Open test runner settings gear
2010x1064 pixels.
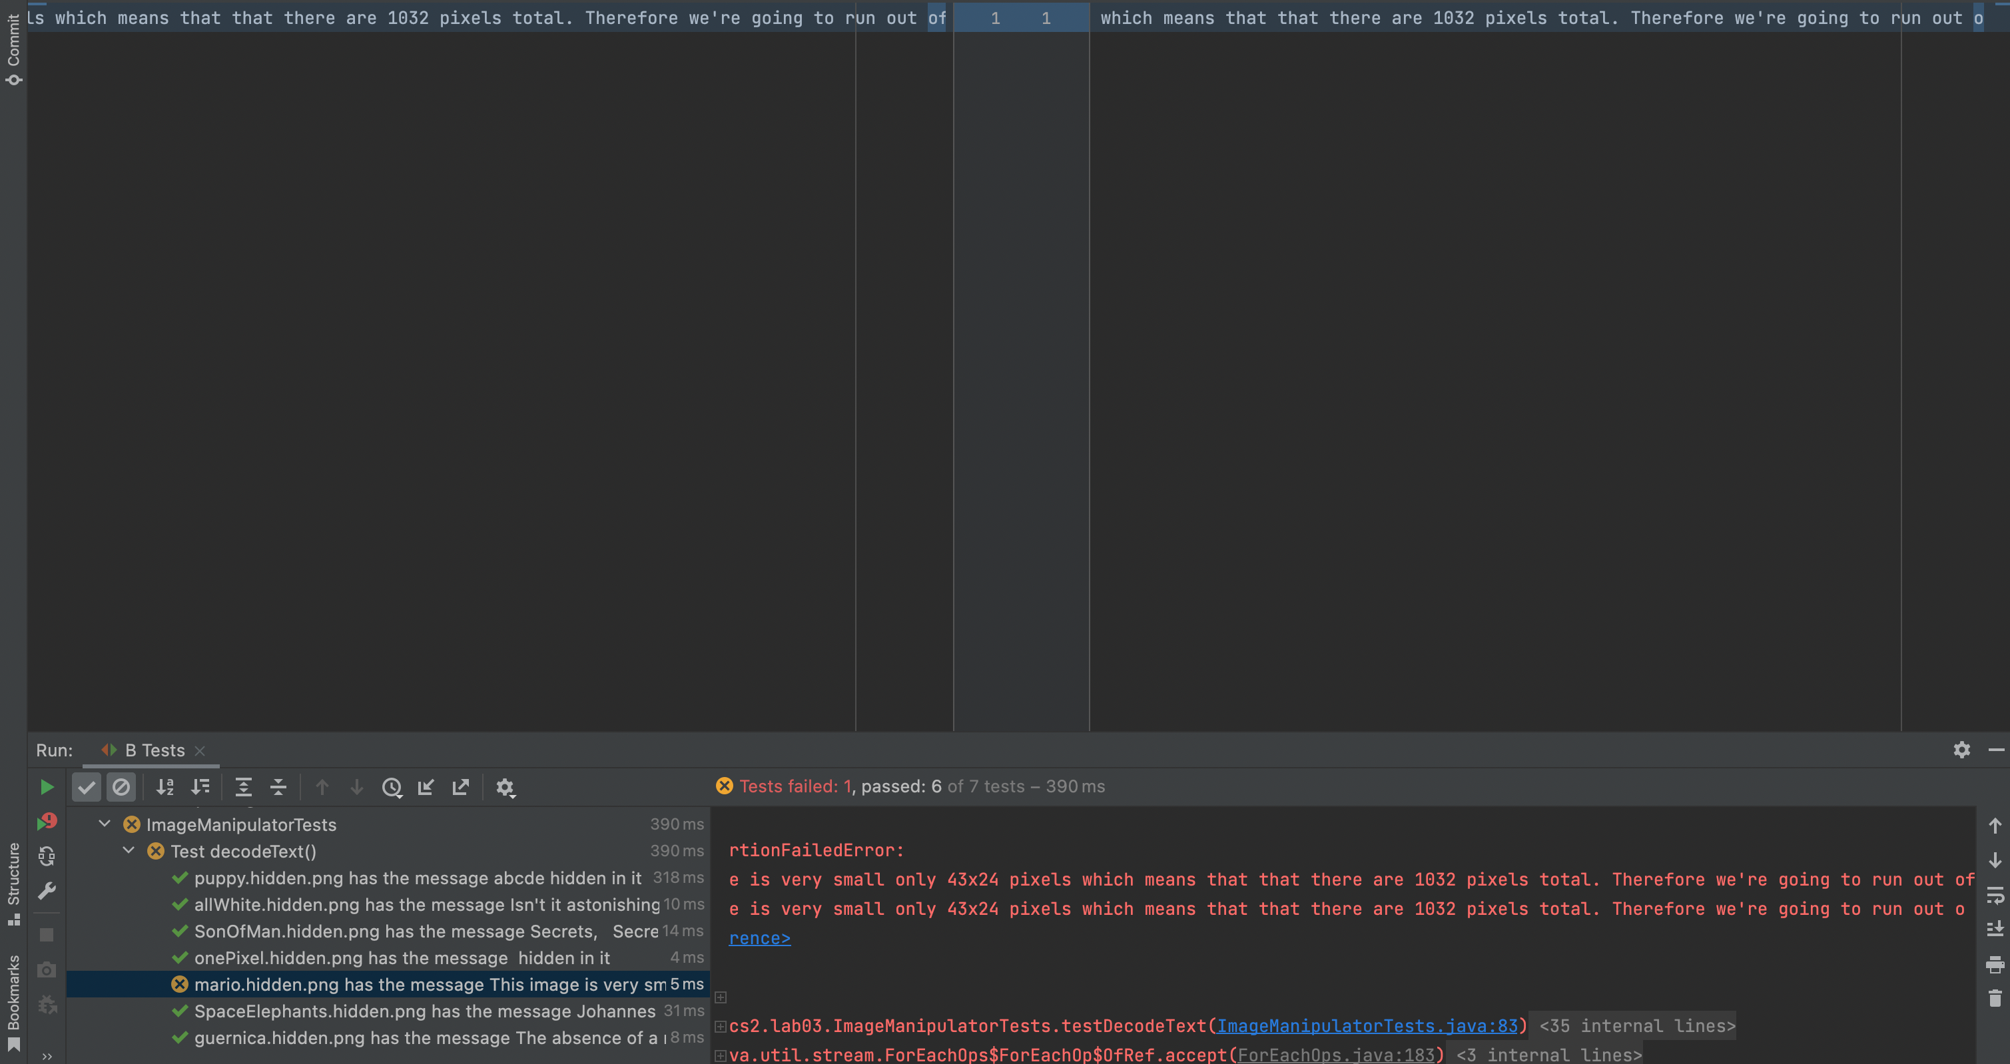pos(505,787)
